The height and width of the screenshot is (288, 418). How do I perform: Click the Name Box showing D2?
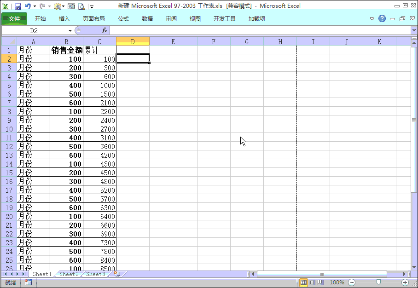pyautogui.click(x=35, y=31)
